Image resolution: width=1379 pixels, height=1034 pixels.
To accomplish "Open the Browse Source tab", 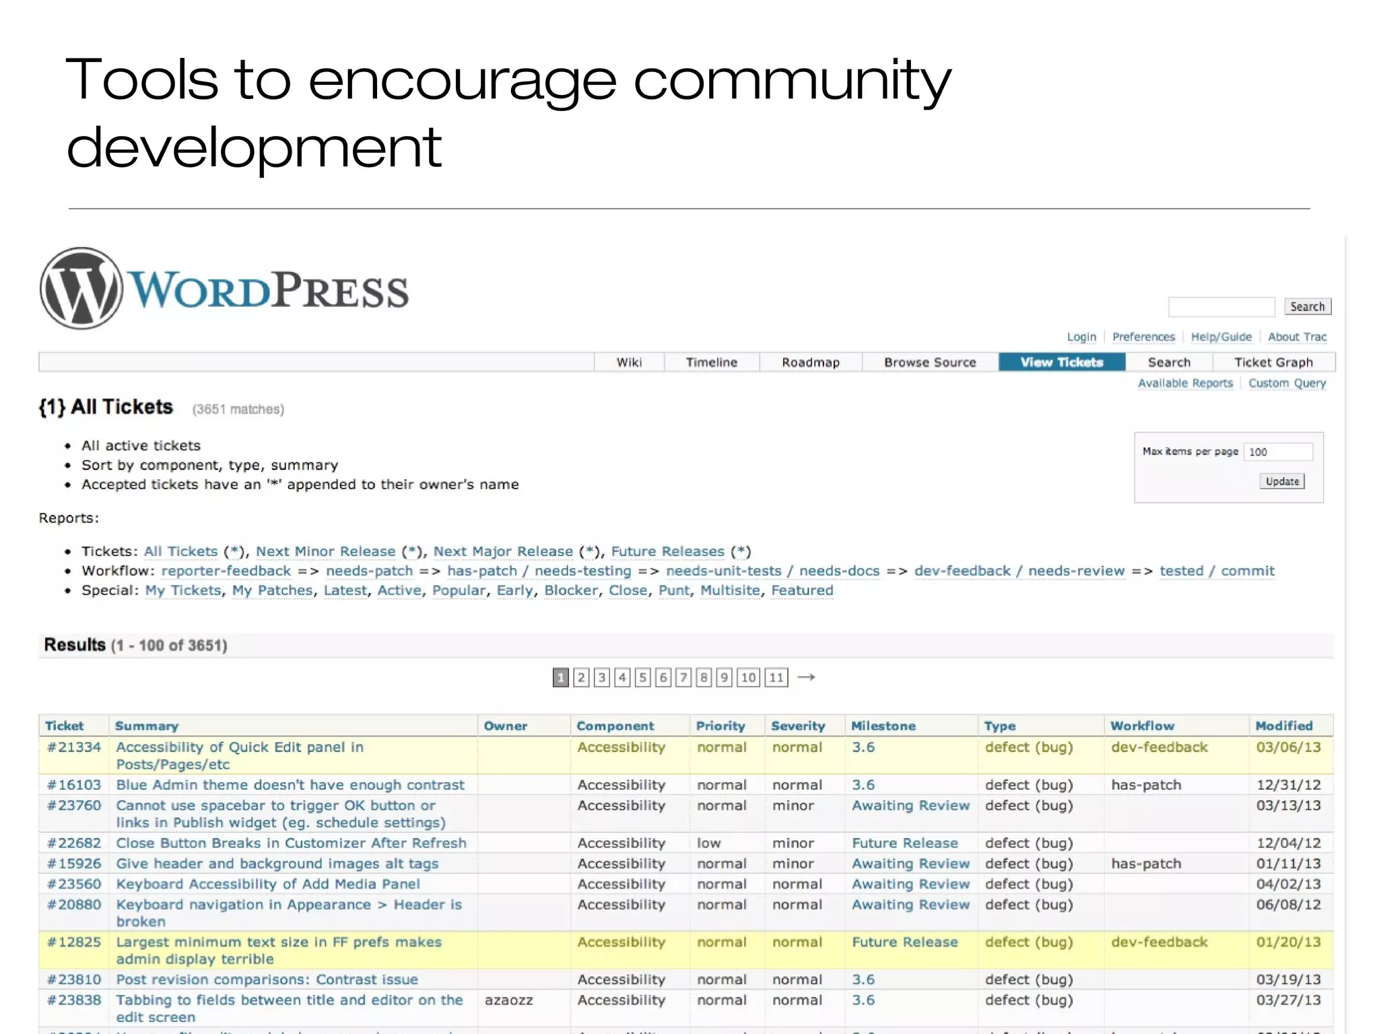I will tap(930, 362).
